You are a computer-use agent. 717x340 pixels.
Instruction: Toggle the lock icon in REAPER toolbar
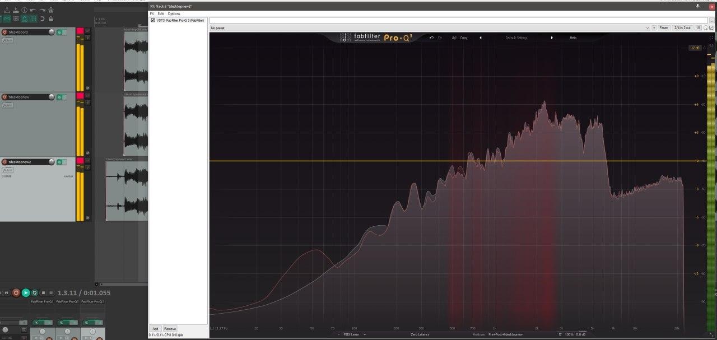[51, 19]
